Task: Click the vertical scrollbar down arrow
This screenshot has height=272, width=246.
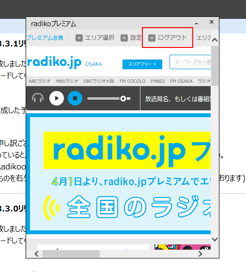Action: coord(215,240)
